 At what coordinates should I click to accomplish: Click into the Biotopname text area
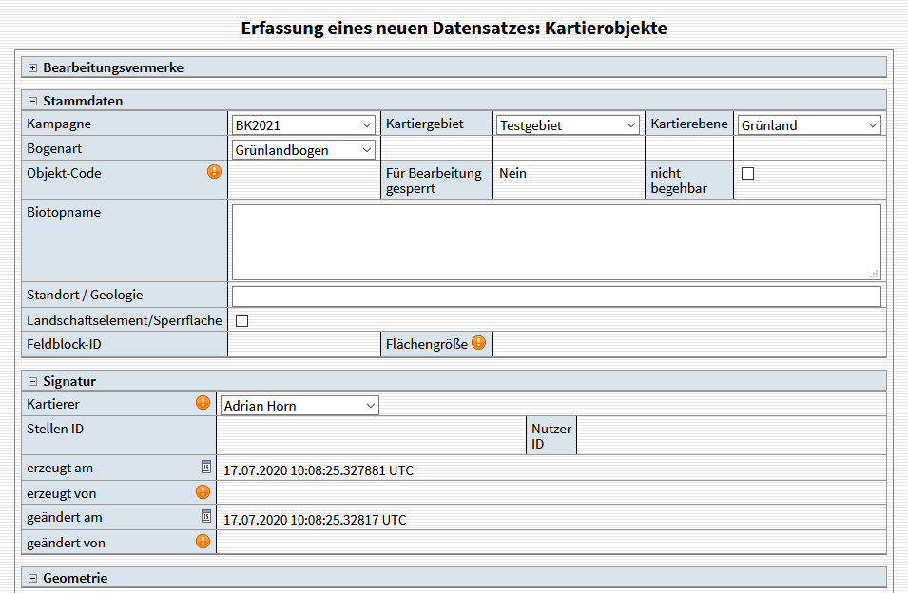coord(555,241)
